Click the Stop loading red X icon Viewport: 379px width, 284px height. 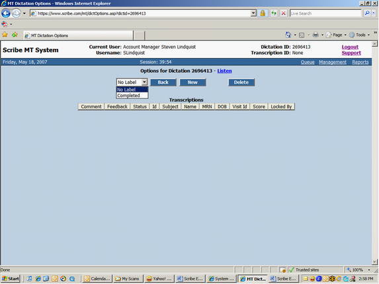tap(284, 13)
